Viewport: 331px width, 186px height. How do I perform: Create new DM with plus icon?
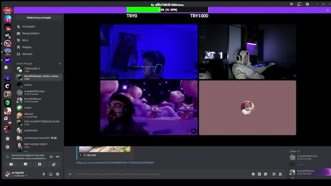tap(60, 64)
